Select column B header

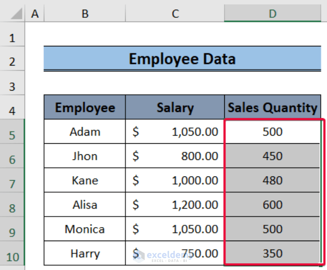[85, 14]
